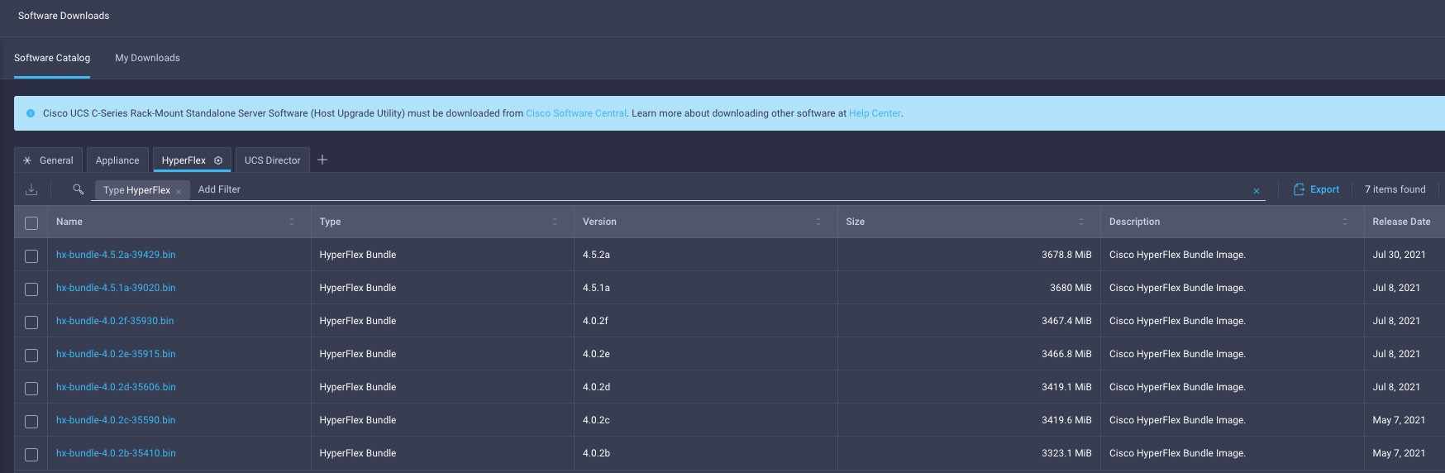
Task: Sort the table by the Size column
Action: pos(1081,222)
